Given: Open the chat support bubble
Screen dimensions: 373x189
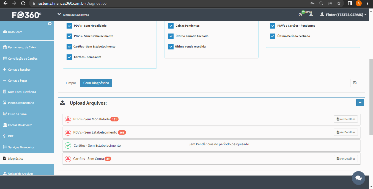Looking at the screenshot, I should click(358, 178).
